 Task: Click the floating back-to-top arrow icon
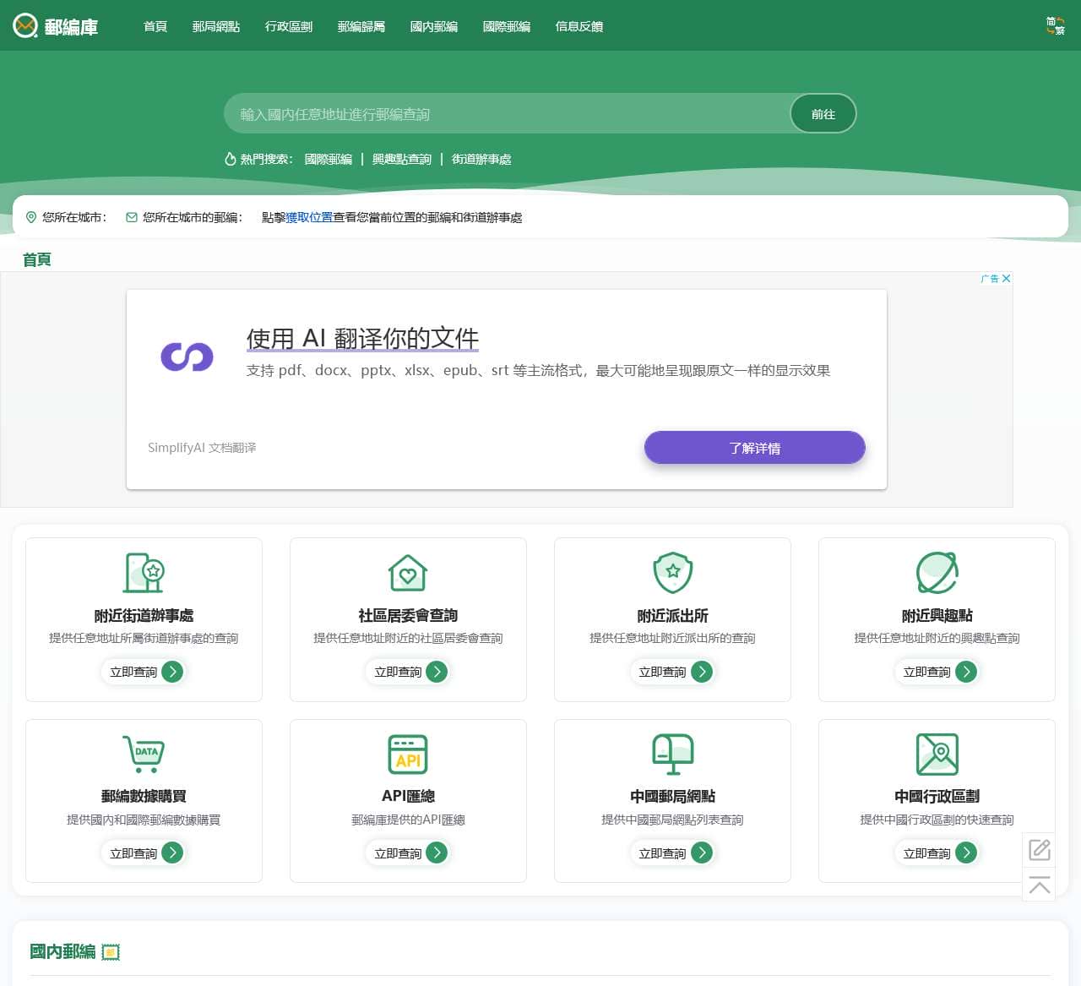[x=1039, y=885]
